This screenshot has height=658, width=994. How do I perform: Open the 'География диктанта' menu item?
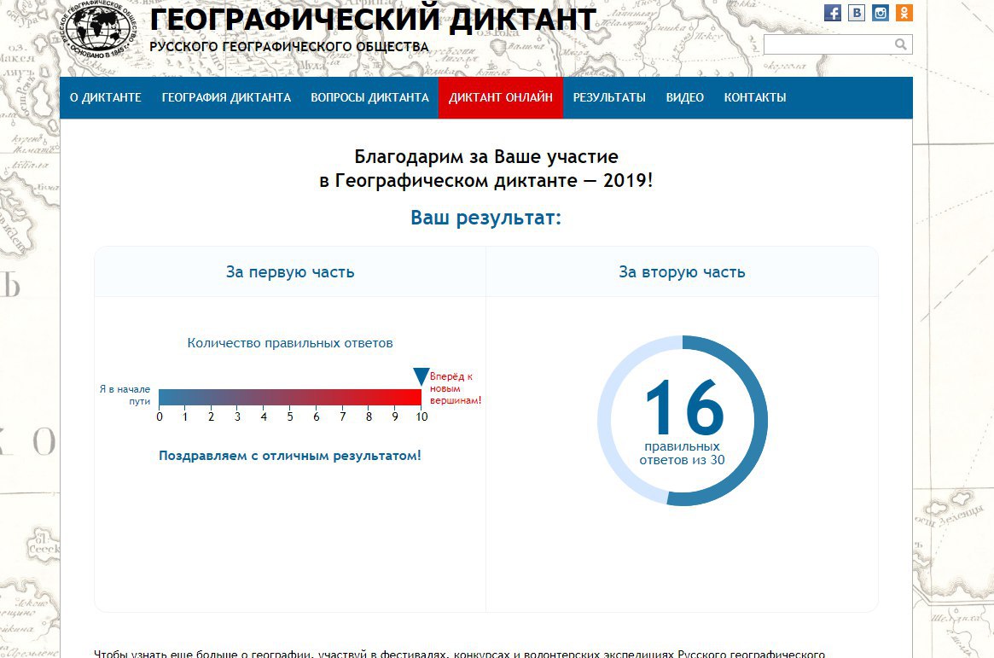tap(226, 97)
